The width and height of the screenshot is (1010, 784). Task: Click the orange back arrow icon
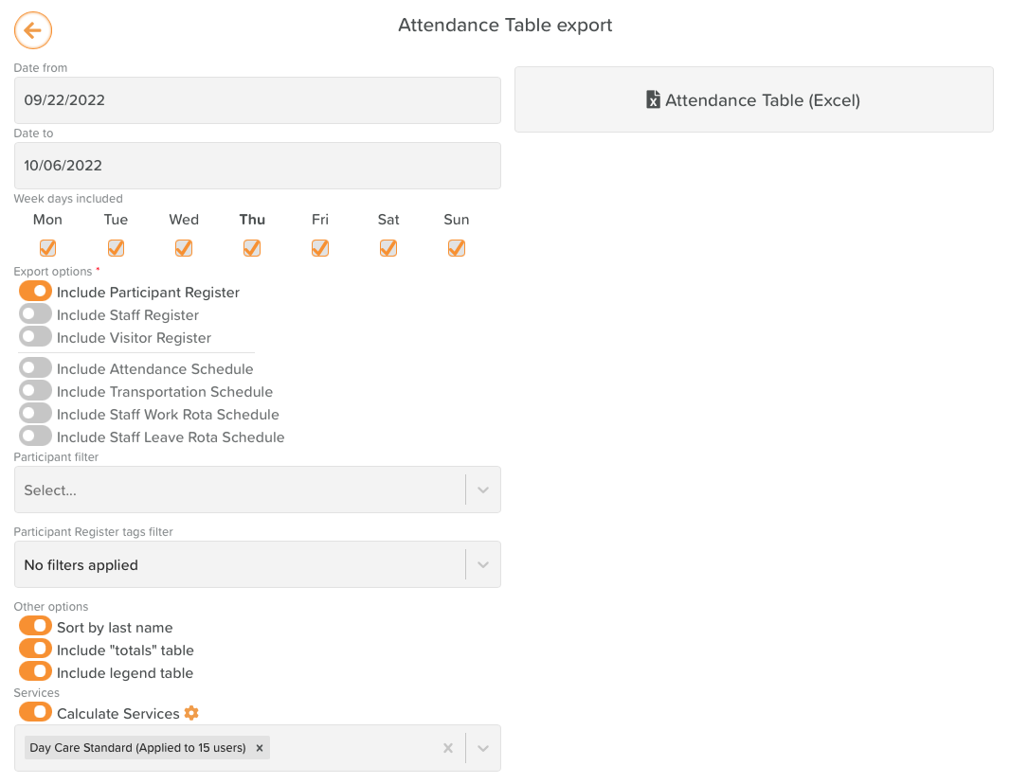[33, 30]
